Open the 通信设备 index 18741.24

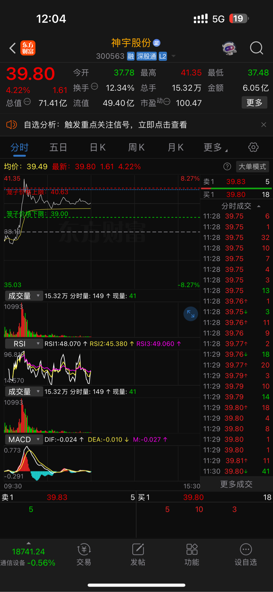[28, 557]
